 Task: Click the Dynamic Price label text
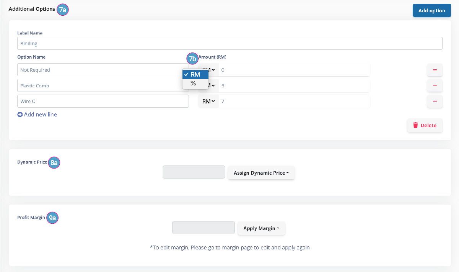[32, 162]
